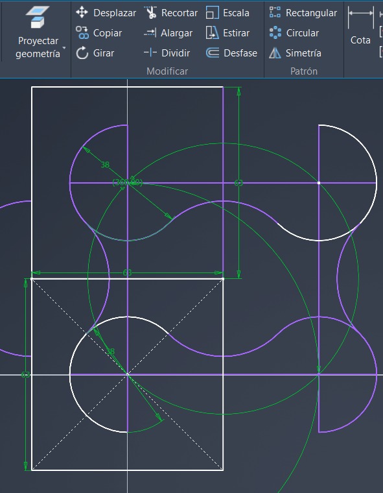This screenshot has height=493, width=383.
Task: Click the Desplazar label
Action: click(115, 13)
